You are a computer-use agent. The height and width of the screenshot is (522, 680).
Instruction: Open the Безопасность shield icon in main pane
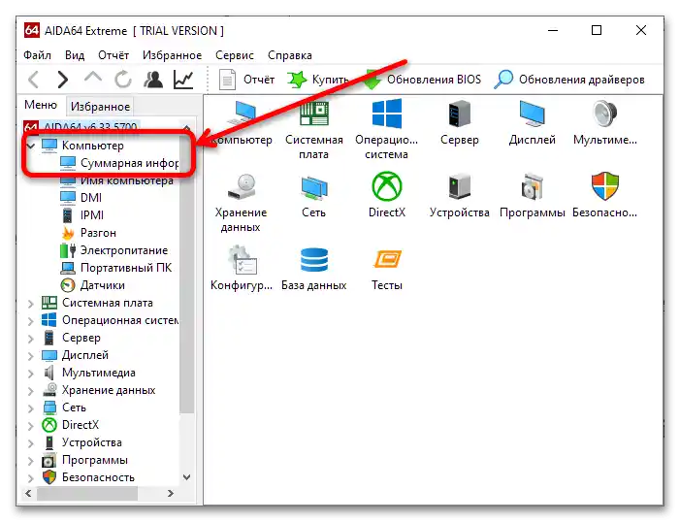point(605,196)
